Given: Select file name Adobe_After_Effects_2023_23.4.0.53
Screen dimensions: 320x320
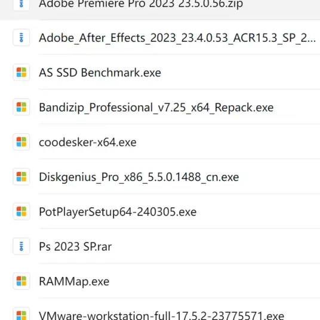Looking at the screenshot, I should pyautogui.click(x=177, y=38).
